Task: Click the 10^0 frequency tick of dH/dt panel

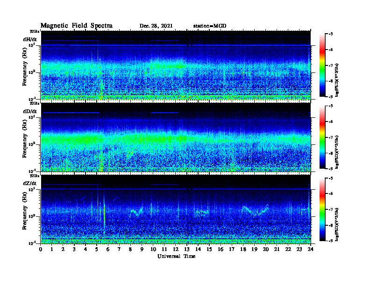Action: 32,72
